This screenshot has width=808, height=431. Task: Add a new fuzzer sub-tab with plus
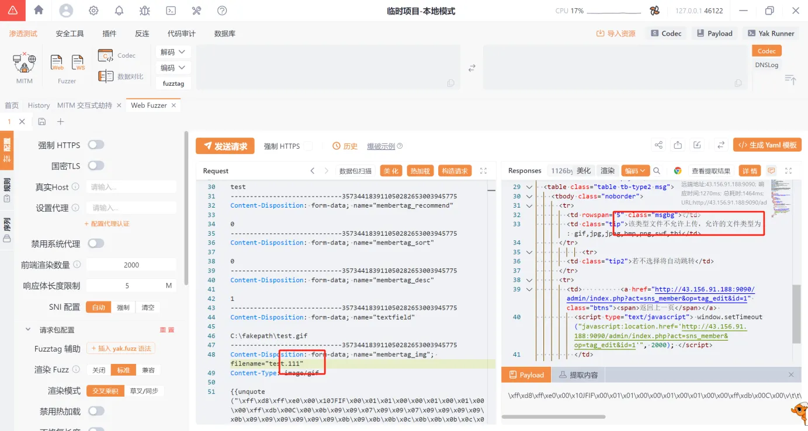[60, 121]
